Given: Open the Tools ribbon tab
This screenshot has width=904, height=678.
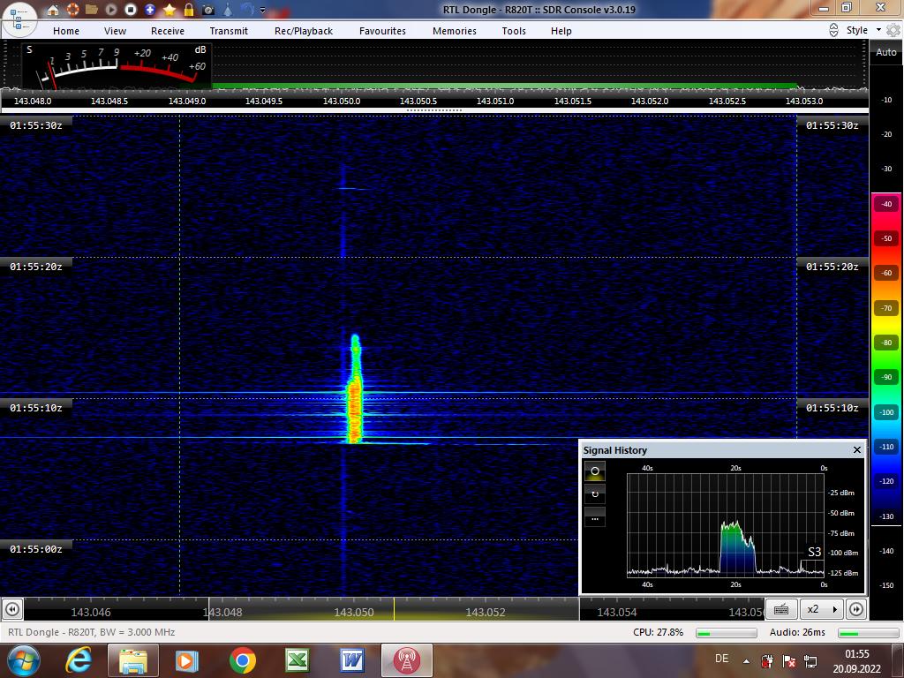Looking at the screenshot, I should [514, 31].
